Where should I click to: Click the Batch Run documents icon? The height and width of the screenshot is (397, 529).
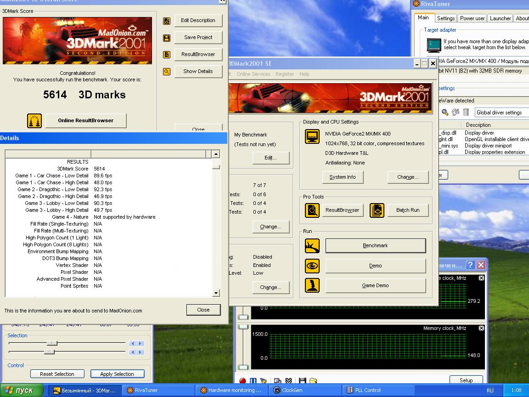(x=377, y=210)
